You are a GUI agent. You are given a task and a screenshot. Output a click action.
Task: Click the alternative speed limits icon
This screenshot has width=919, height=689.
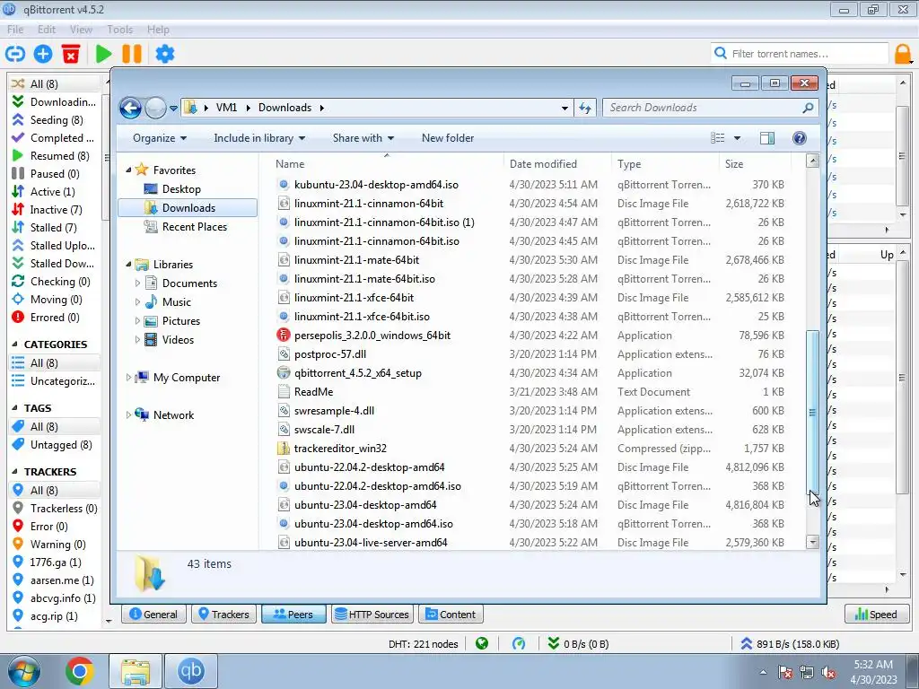[x=519, y=644]
